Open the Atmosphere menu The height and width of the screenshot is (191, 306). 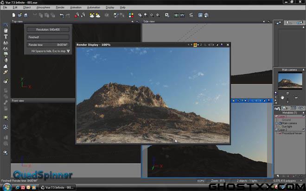click(x=43, y=7)
